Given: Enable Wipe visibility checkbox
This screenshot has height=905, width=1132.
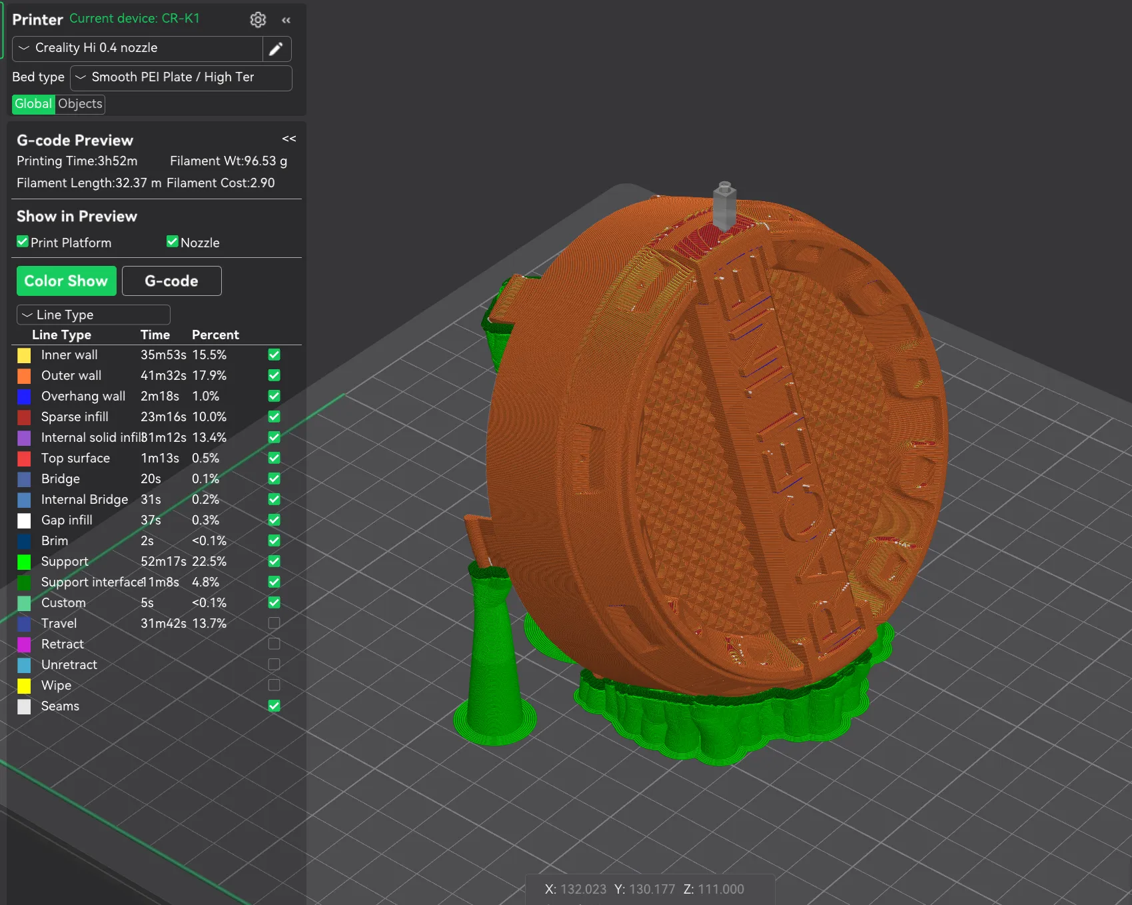Looking at the screenshot, I should [274, 685].
